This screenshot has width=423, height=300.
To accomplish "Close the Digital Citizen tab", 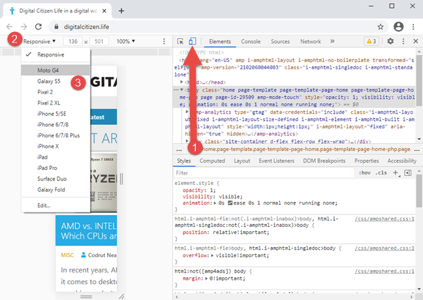I will coord(104,11).
